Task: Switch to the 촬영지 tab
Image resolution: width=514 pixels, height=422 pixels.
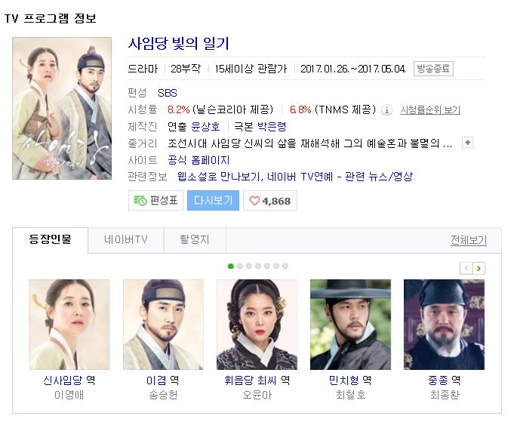Action: pos(195,240)
